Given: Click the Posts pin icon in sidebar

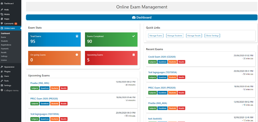Looking at the screenshot, I should point(2,10).
